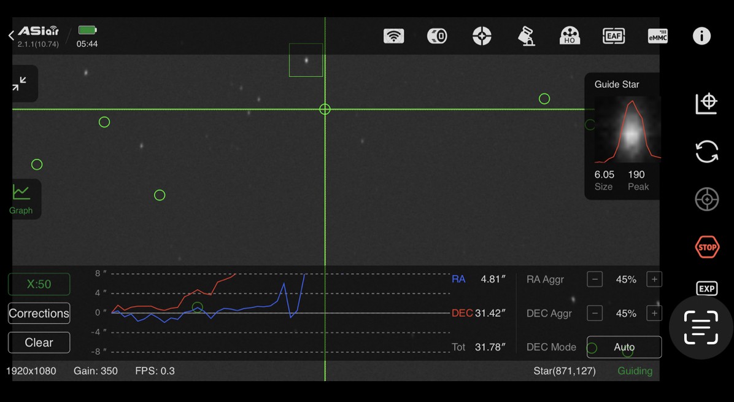The image size is (734, 402).
Task: Clear the guiding graph data
Action: click(39, 342)
